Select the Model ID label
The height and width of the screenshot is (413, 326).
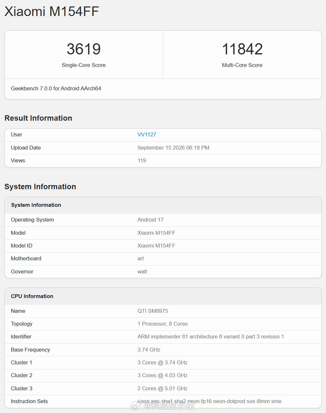21,246
